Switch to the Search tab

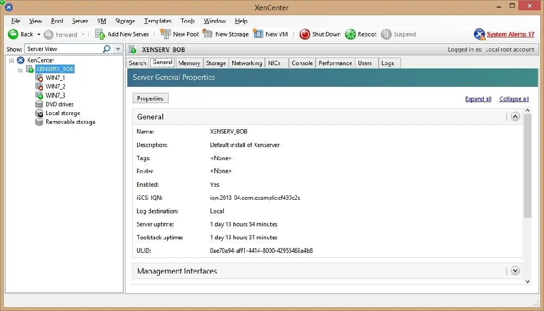tap(138, 63)
